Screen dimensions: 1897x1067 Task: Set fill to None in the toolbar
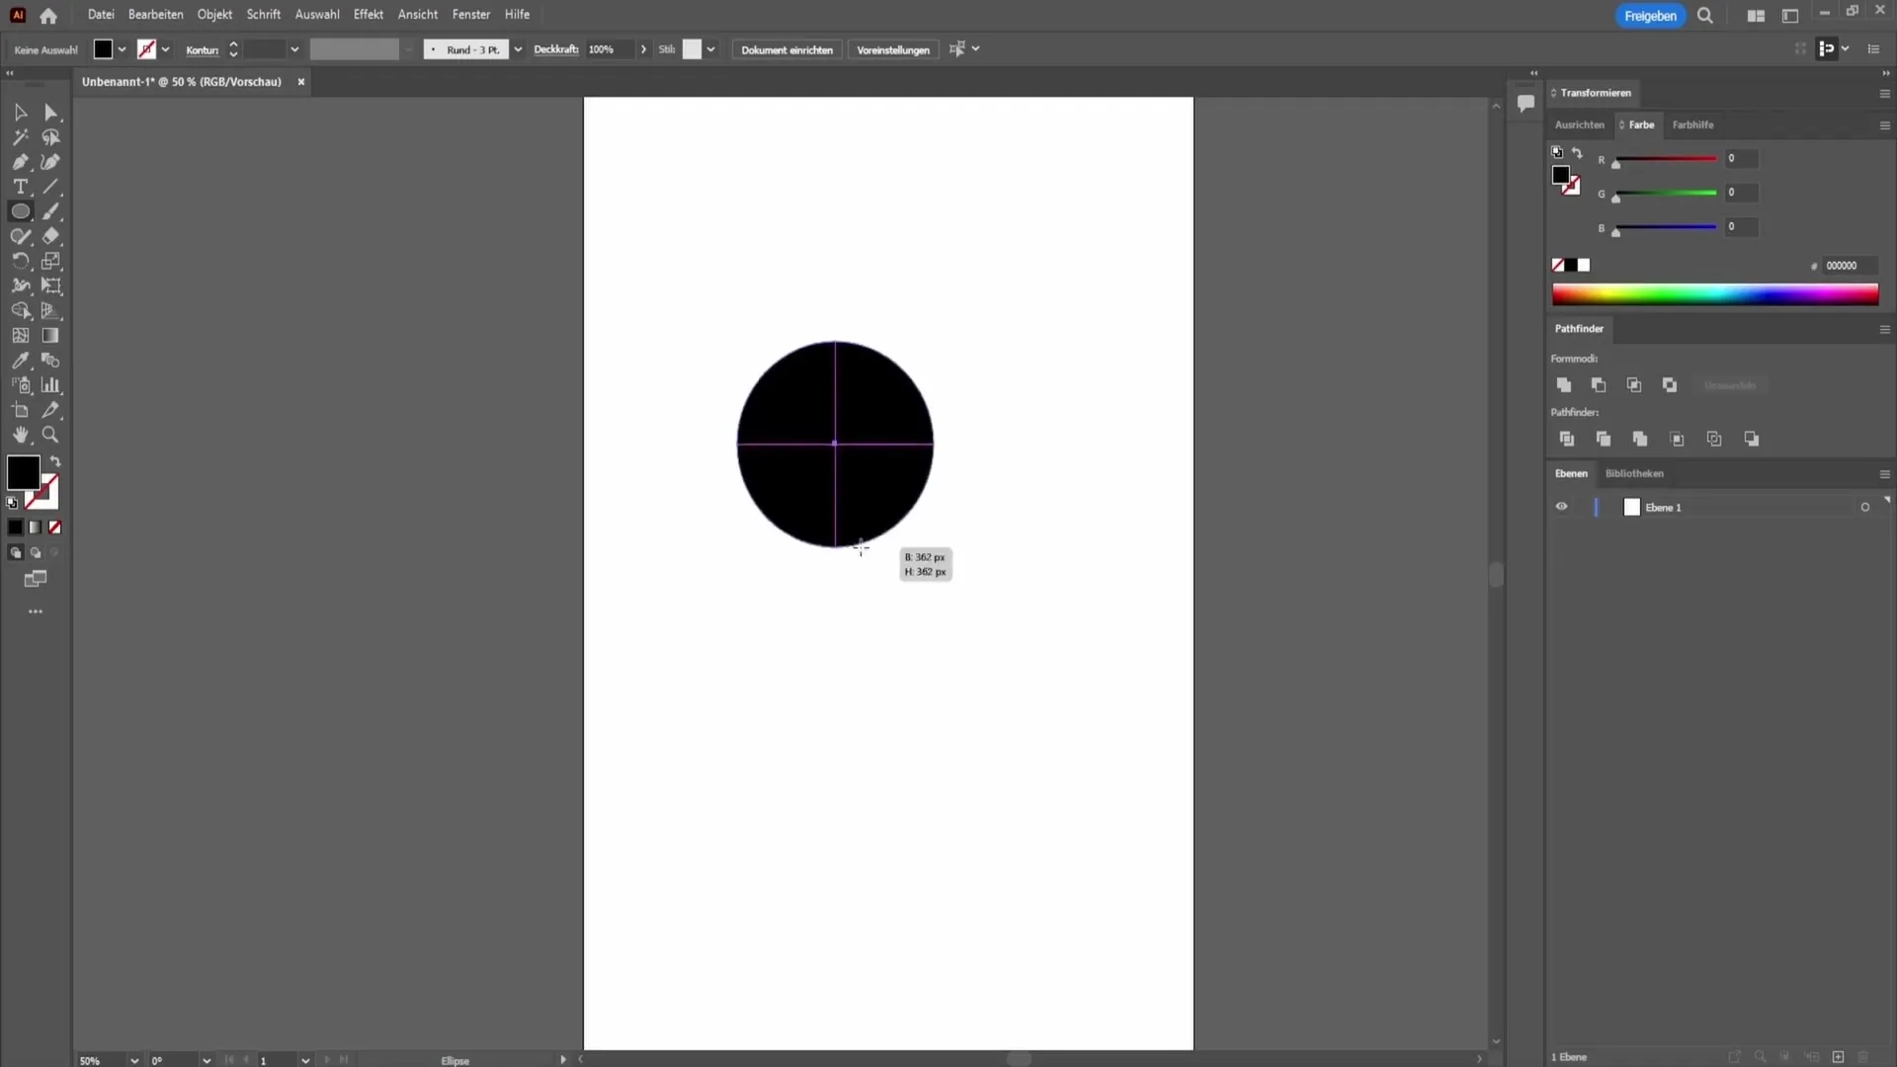55,528
